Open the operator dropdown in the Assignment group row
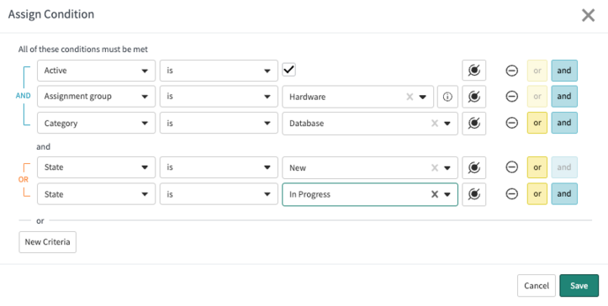This screenshot has width=608, height=306. pos(219,97)
